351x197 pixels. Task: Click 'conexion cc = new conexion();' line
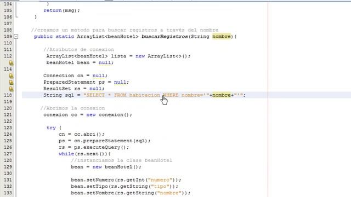pos(88,115)
